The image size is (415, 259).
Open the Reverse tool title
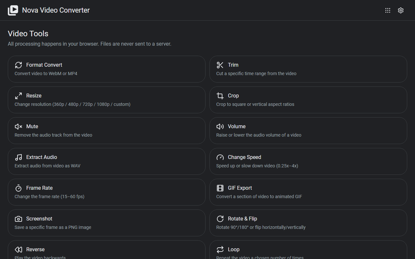coord(35,249)
